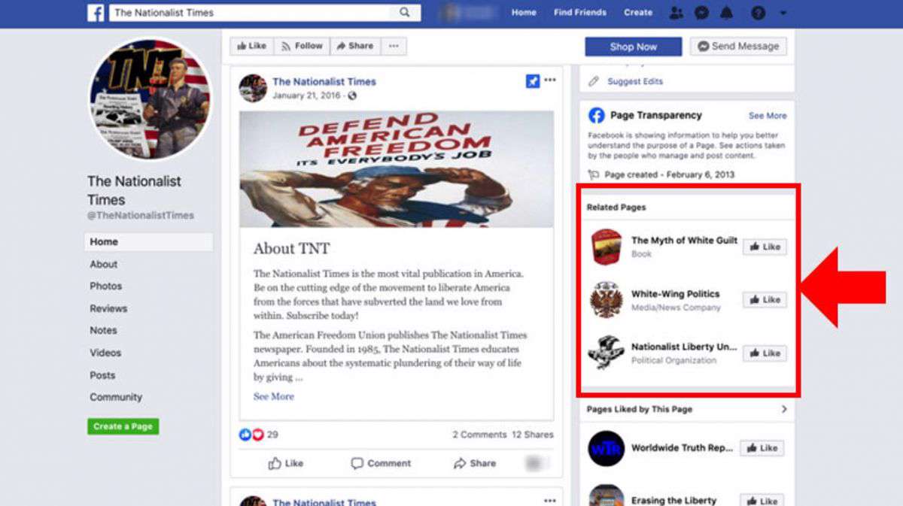The width and height of the screenshot is (903, 506).
Task: Open the page's three-dot more options button
Action: 394,46
